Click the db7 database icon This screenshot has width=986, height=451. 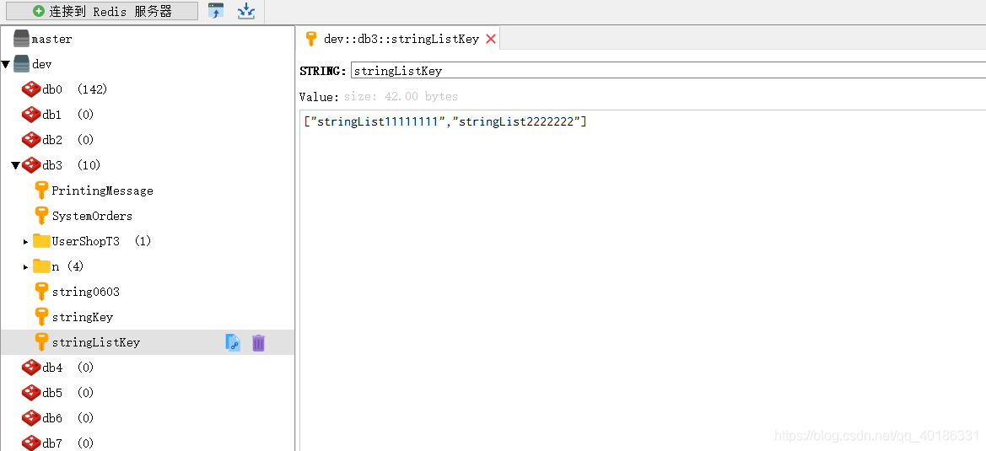point(31,443)
